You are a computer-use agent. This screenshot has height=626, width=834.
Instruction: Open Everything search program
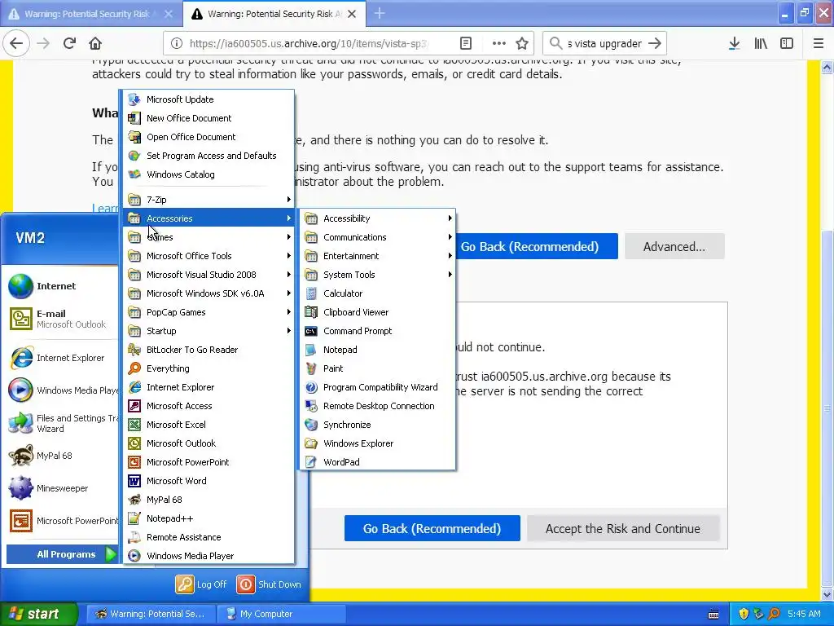point(209,368)
